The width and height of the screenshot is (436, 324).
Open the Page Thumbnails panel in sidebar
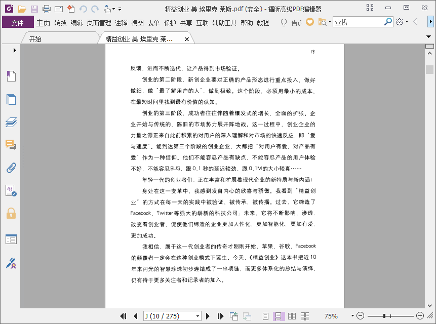pyautogui.click(x=11, y=99)
